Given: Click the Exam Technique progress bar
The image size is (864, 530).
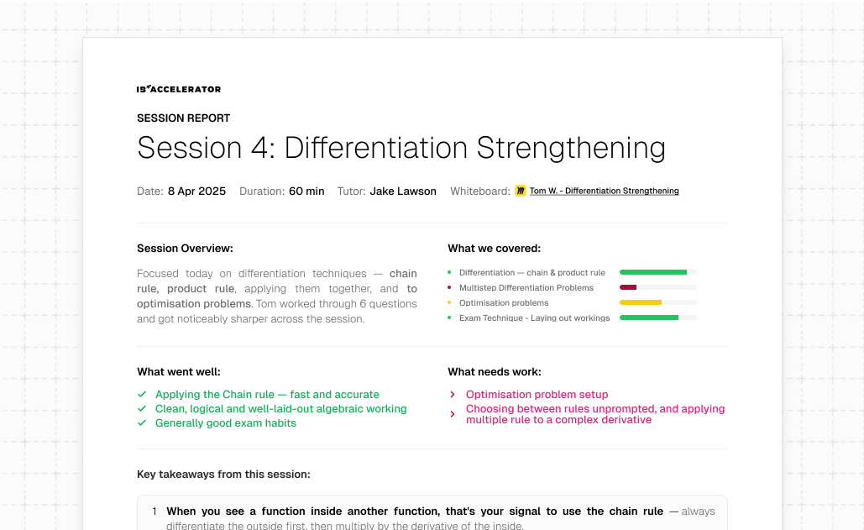Looking at the screenshot, I should pos(657,317).
